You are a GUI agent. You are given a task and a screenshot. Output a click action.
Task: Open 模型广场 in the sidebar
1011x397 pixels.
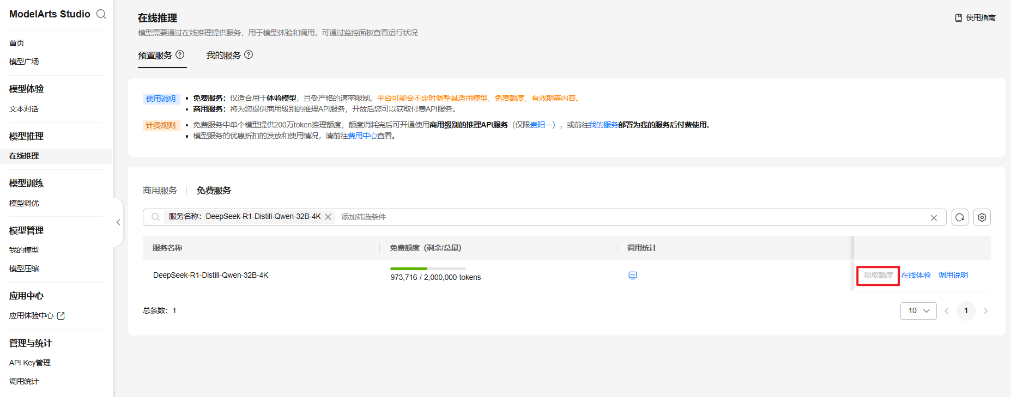[x=24, y=62]
